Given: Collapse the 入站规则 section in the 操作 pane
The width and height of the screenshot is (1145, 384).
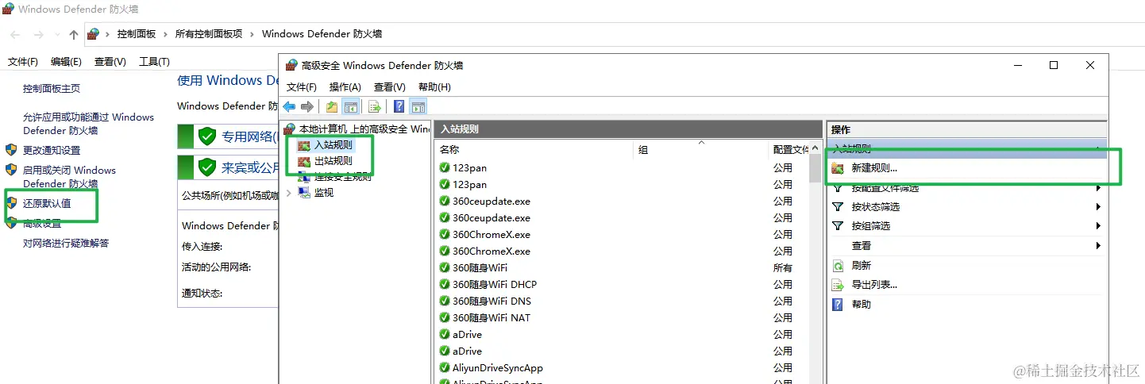Looking at the screenshot, I should 1098,148.
